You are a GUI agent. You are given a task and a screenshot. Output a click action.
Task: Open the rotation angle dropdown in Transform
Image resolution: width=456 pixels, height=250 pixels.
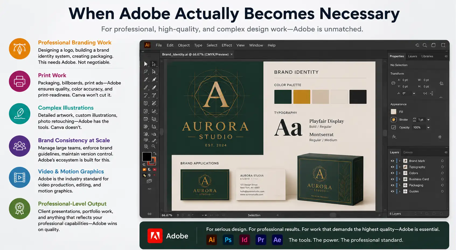[x=414, y=93]
